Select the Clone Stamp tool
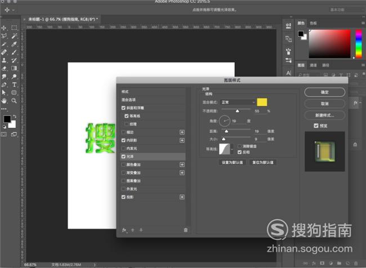 tap(4, 60)
